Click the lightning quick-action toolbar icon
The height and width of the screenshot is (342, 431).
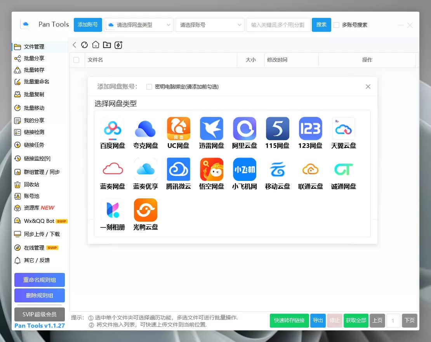[x=118, y=45]
